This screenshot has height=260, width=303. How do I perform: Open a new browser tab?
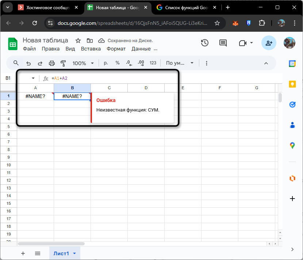click(228, 7)
